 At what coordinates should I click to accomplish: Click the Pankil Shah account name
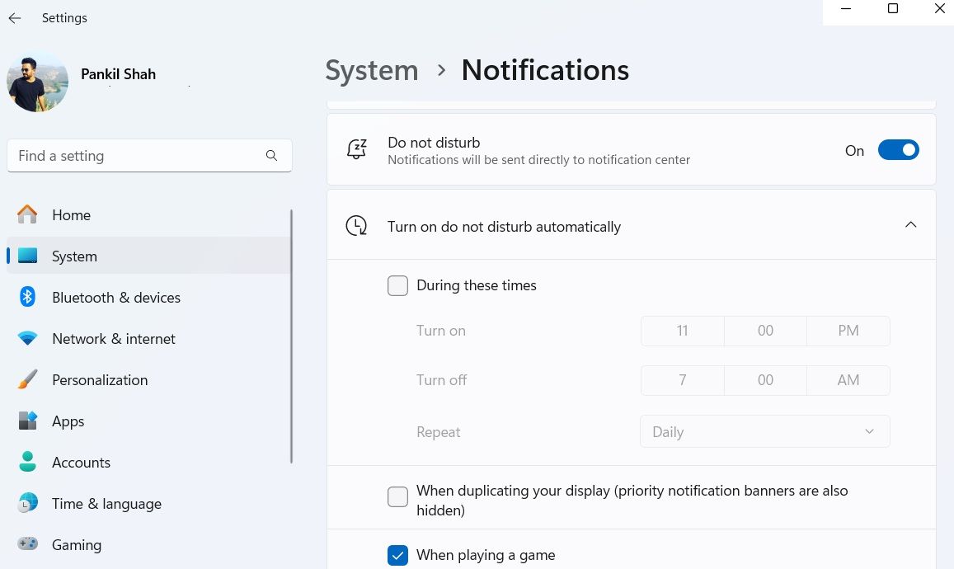tap(118, 74)
